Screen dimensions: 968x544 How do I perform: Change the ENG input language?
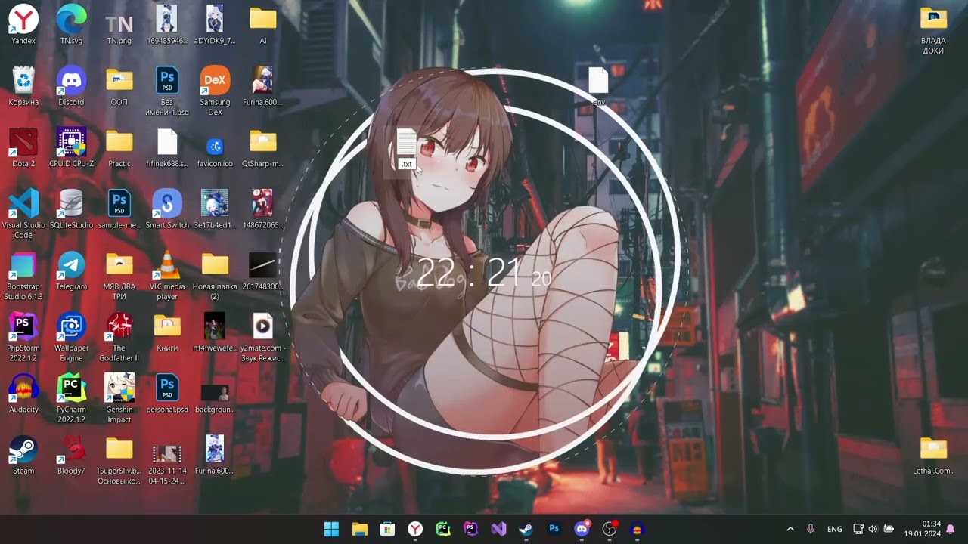tap(835, 529)
